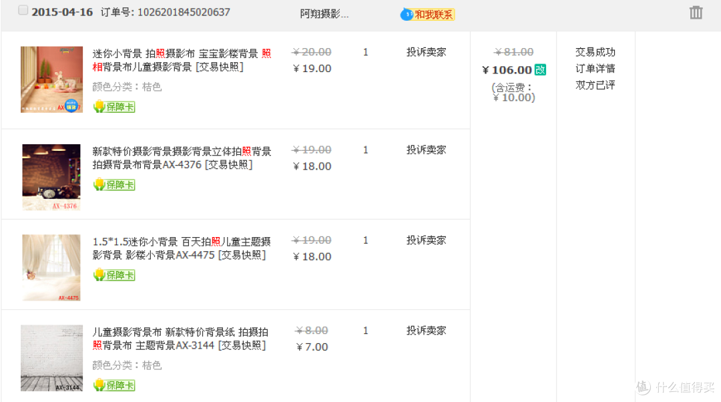
Task: Open the 儿童摄影背景布 AX-3144 item title
Action: 180,339
